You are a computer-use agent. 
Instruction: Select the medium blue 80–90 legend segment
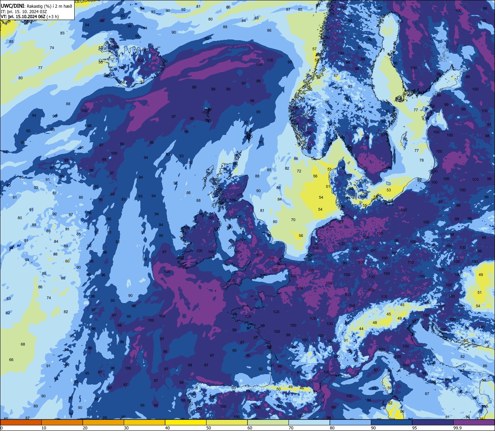point(350,422)
